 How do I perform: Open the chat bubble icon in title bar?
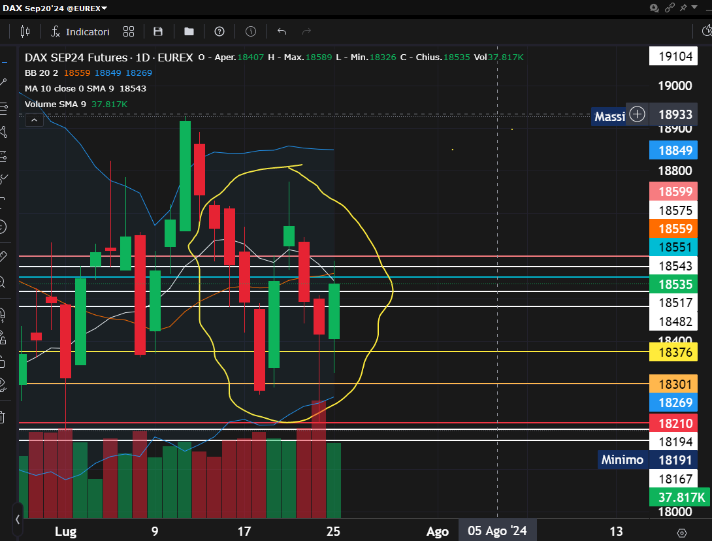(655, 8)
